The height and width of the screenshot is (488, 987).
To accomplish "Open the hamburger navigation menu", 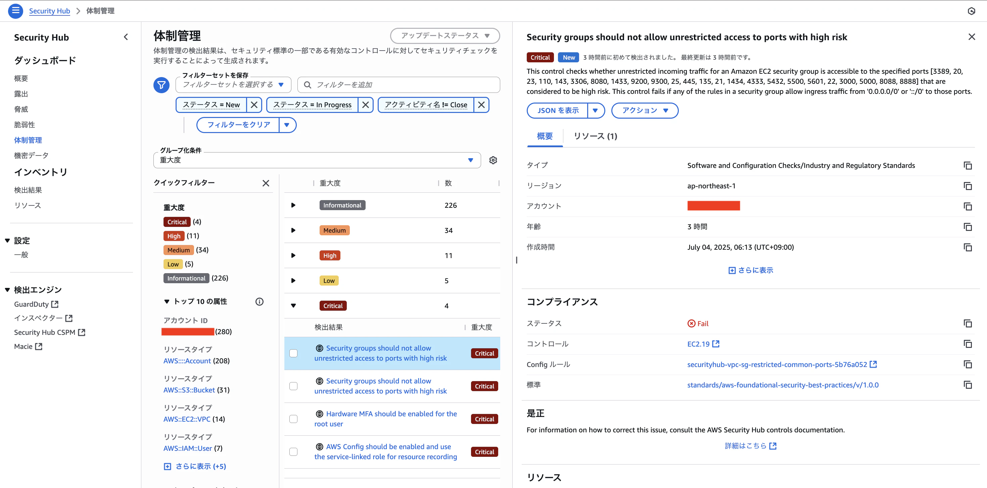I will pos(15,11).
